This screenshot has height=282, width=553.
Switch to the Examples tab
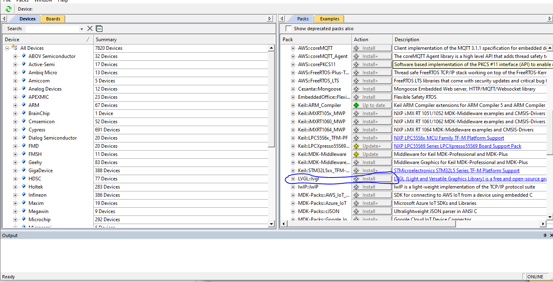[330, 19]
